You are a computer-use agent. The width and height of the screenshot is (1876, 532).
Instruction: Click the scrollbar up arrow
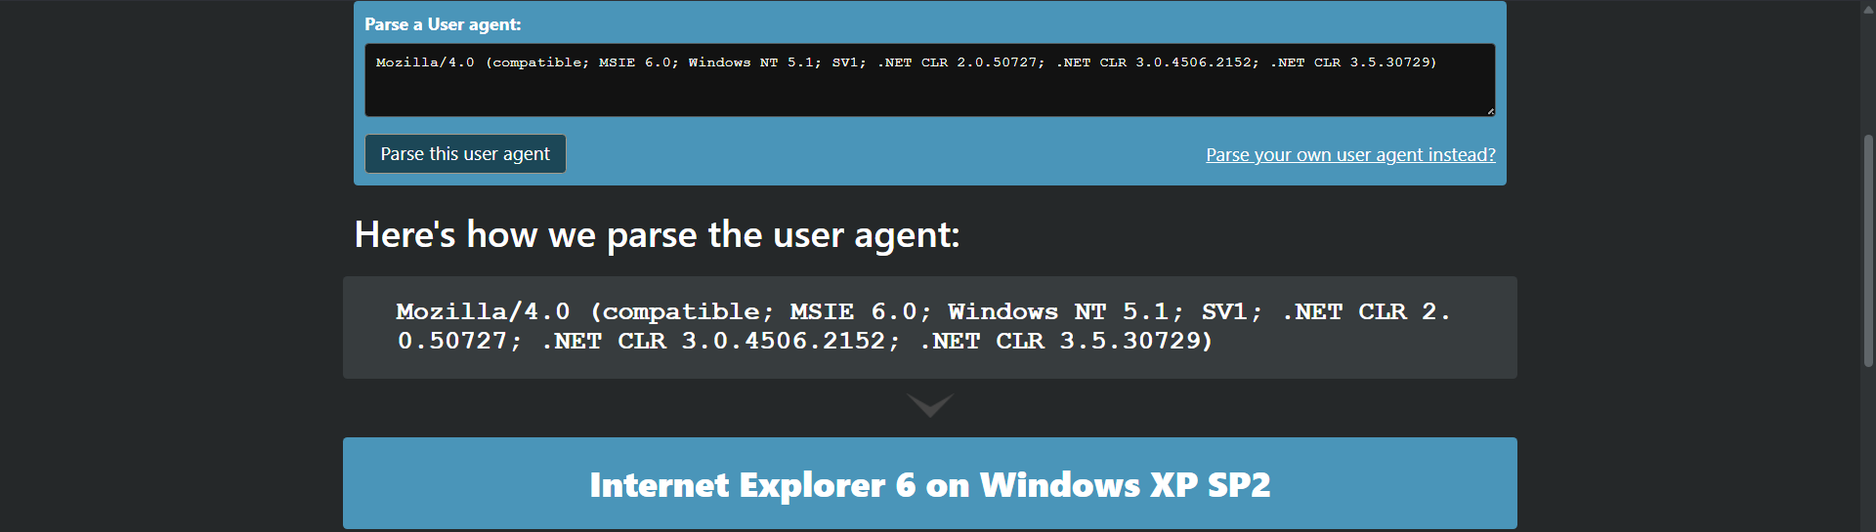click(1868, 9)
